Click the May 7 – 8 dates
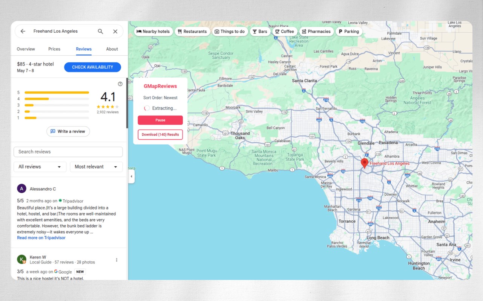Image resolution: width=483 pixels, height=301 pixels. (x=25, y=71)
